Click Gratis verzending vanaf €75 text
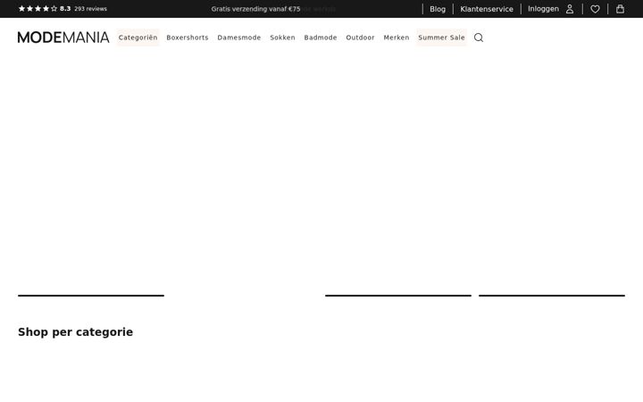This screenshot has width=643, height=402. pos(256,9)
